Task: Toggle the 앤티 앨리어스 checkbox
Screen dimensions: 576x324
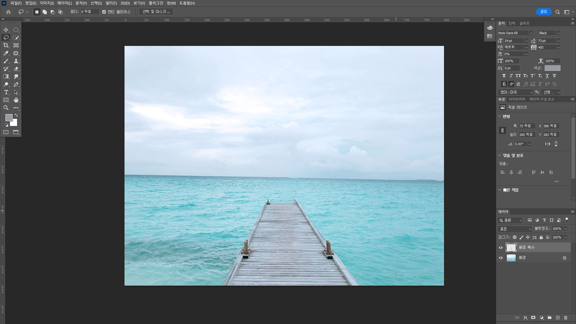Action: 104,12
